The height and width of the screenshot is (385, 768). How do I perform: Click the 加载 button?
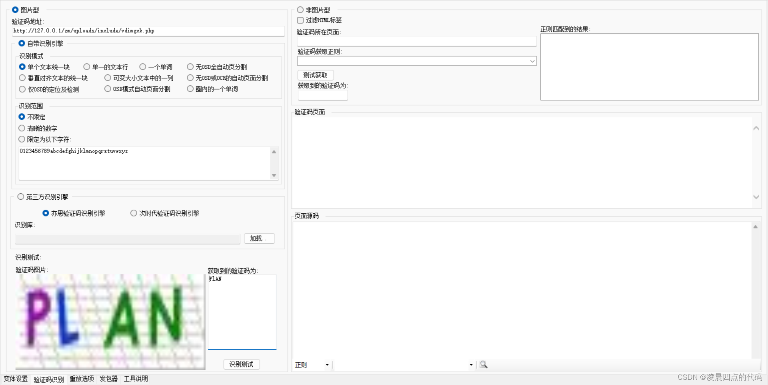(x=259, y=238)
